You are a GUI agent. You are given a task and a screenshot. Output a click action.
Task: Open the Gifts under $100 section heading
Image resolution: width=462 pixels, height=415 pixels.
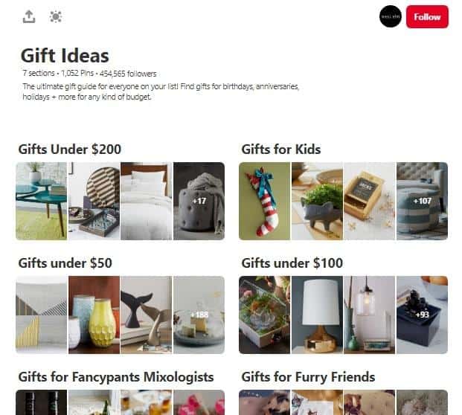(292, 263)
